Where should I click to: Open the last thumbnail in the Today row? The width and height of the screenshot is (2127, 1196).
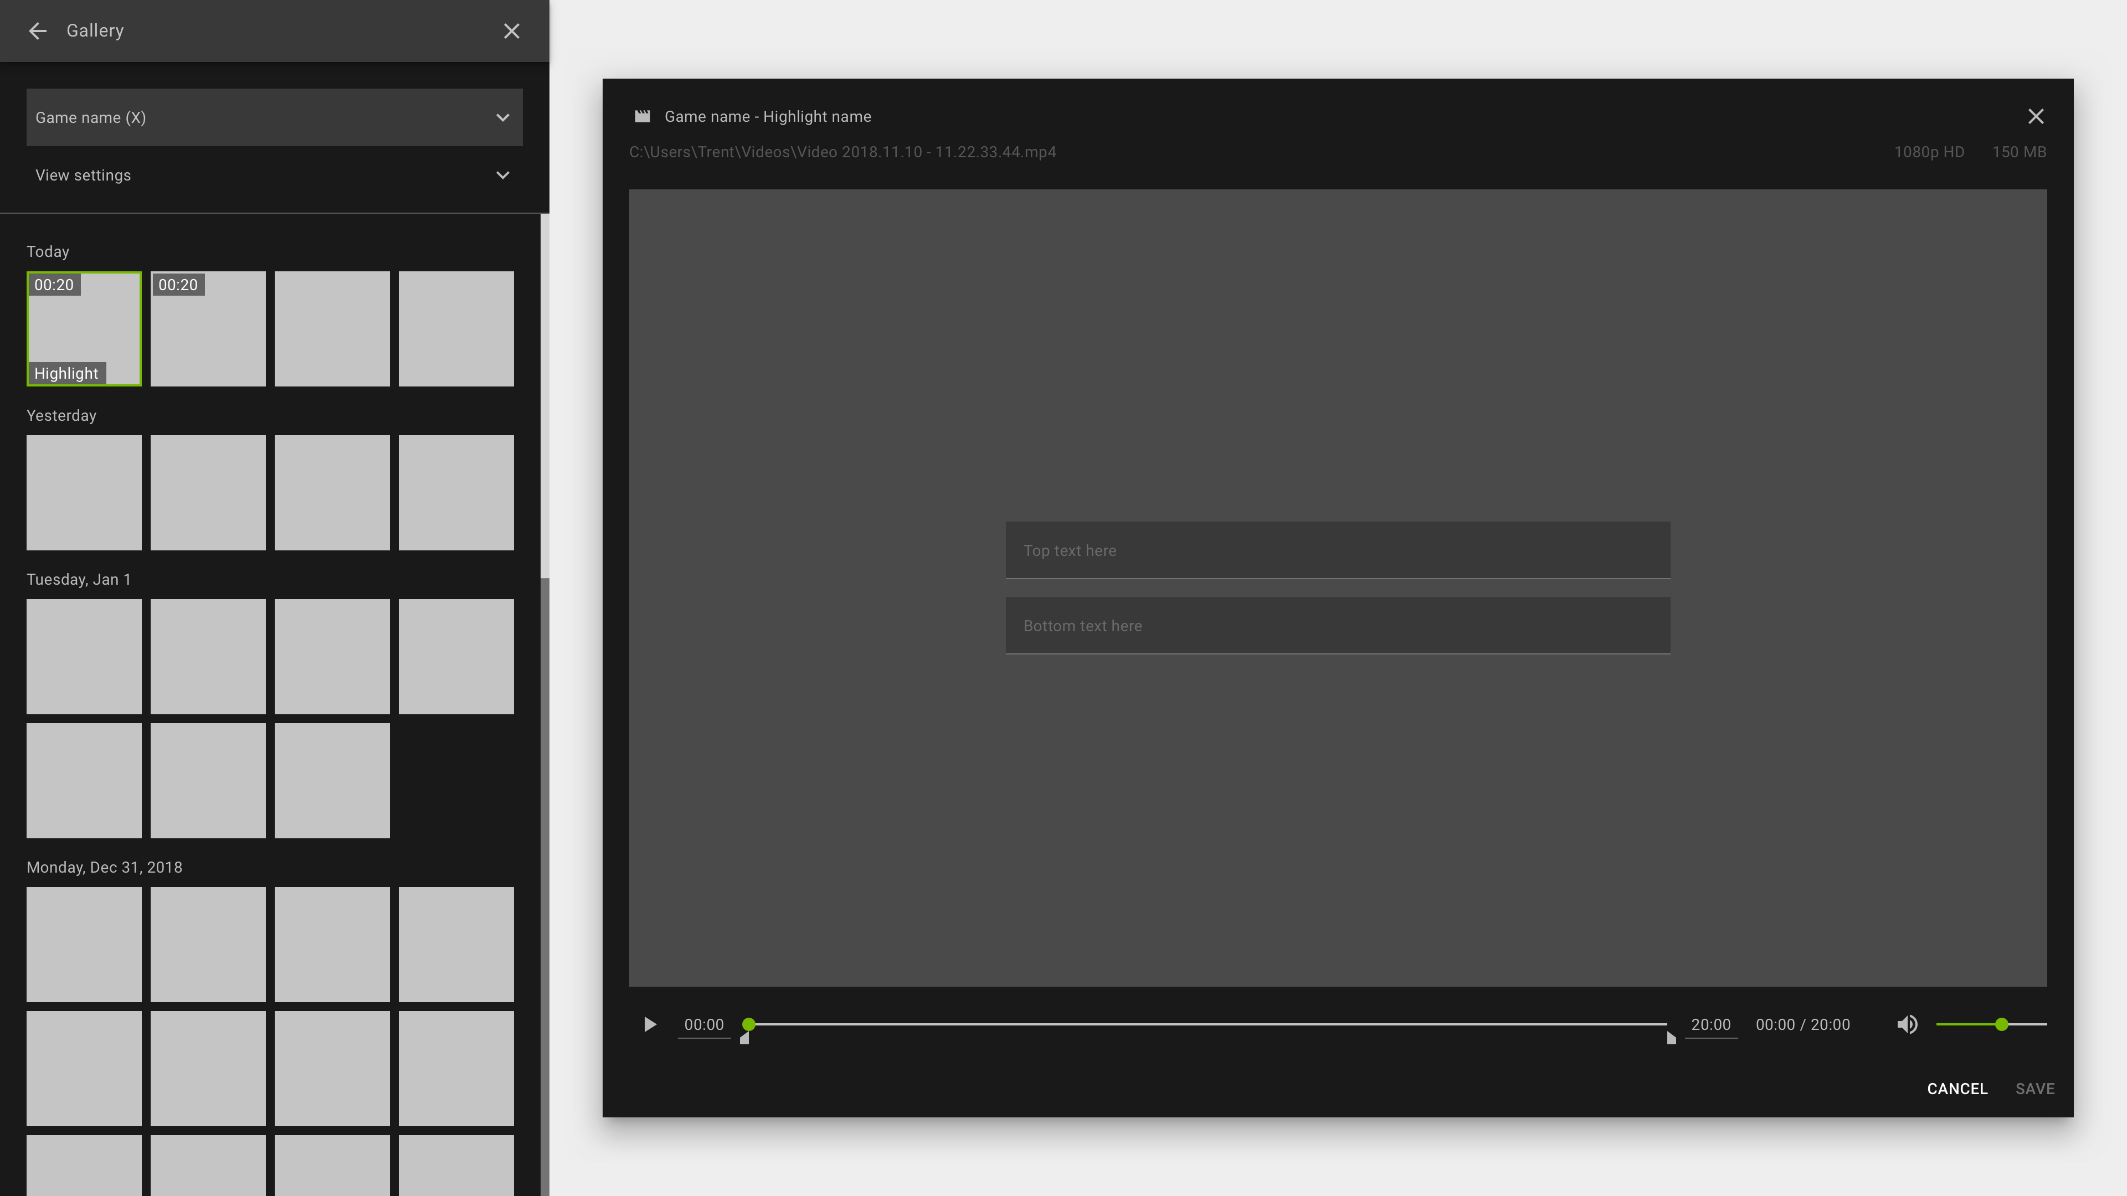(x=456, y=328)
